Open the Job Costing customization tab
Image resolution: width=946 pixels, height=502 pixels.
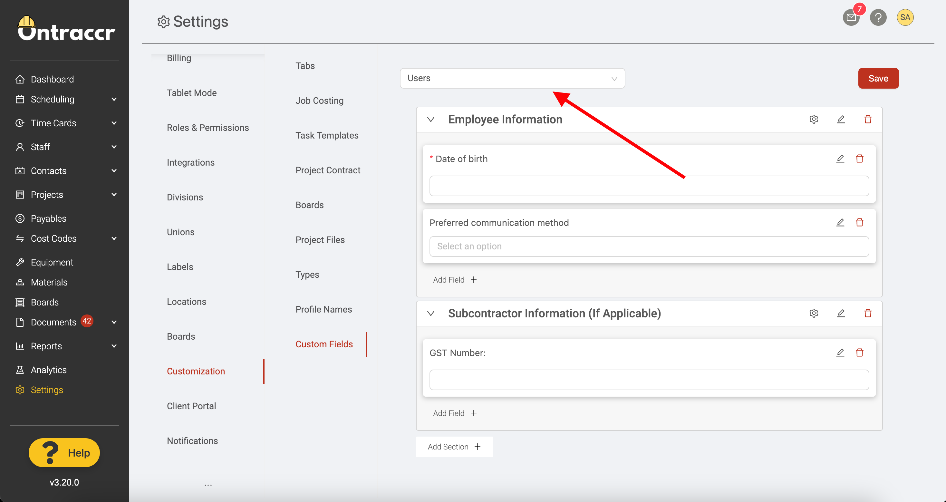(320, 101)
